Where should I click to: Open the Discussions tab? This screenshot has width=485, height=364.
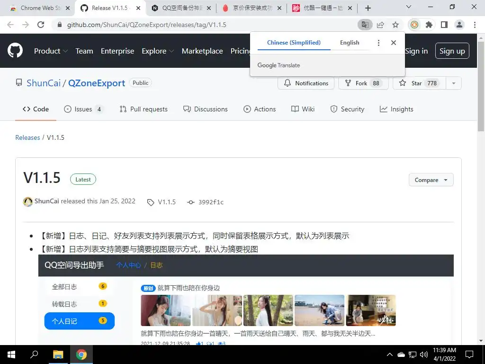click(206, 109)
